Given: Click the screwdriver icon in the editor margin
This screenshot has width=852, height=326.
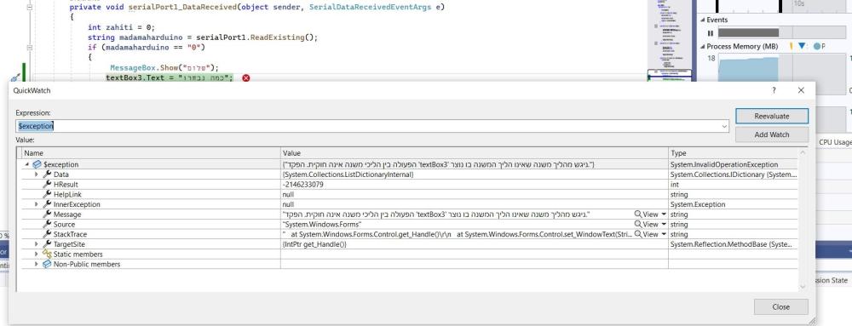Looking at the screenshot, I should pos(16,78).
